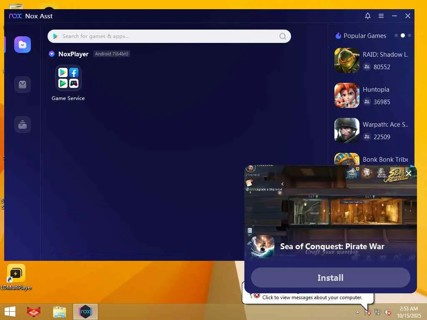Click the Android 7(64bit) label

coord(112,54)
